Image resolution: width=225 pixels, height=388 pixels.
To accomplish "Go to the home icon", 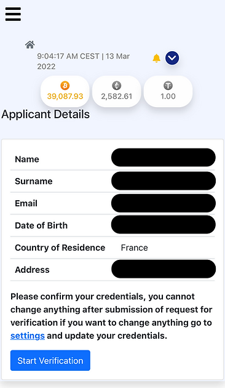I will [x=30, y=45].
